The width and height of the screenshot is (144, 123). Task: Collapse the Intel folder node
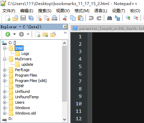coord(4,48)
